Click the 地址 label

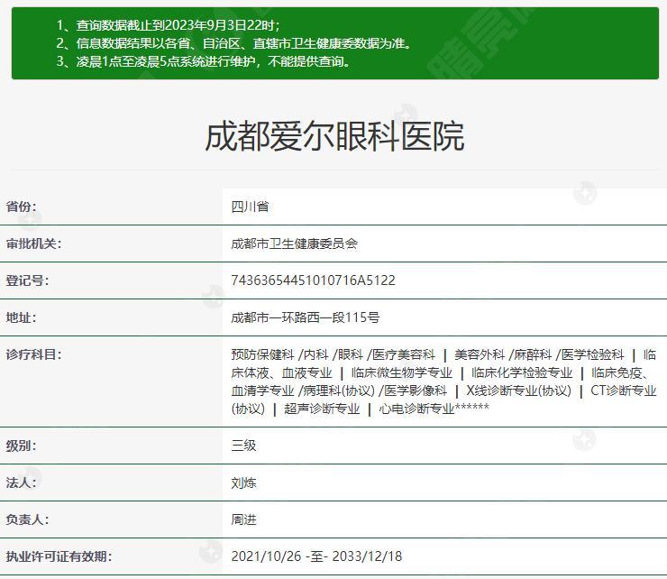click(21, 317)
